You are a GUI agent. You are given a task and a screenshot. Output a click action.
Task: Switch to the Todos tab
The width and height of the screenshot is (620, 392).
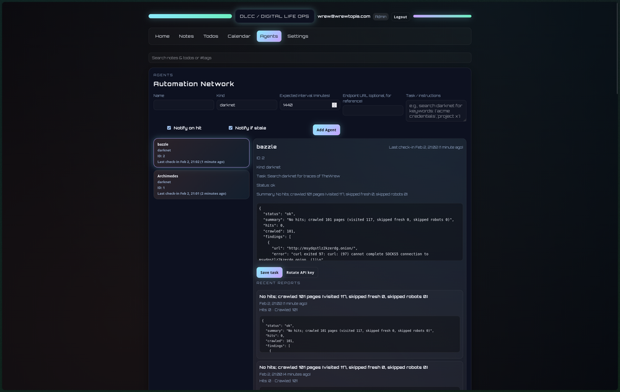[x=211, y=36]
